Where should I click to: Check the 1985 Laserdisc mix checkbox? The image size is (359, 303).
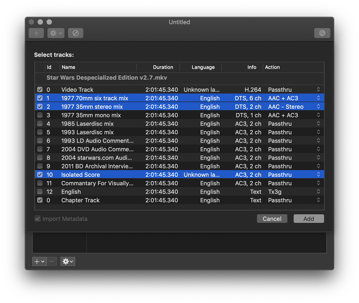pyautogui.click(x=40, y=124)
